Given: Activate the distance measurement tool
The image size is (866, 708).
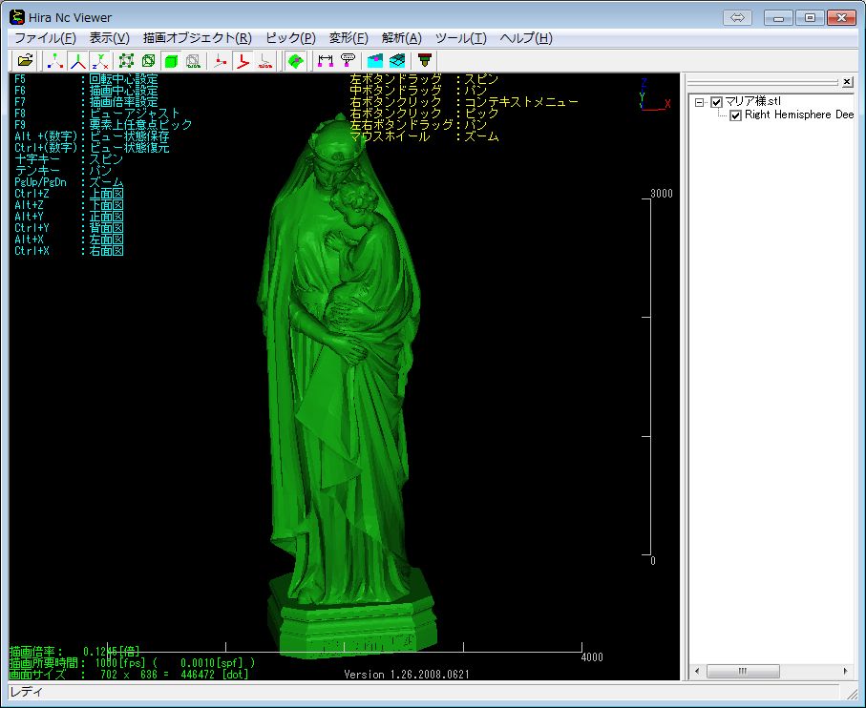Looking at the screenshot, I should [326, 61].
